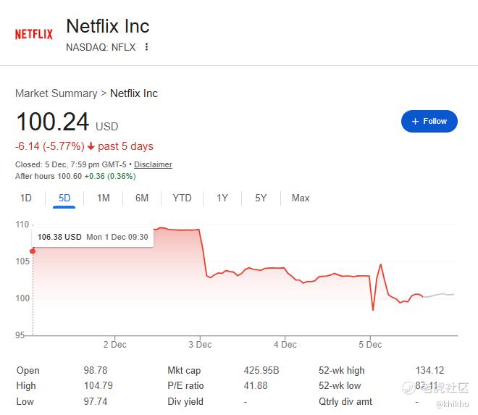The height and width of the screenshot is (415, 478).
Task: Show the 1Y chart range
Action: coord(222,198)
